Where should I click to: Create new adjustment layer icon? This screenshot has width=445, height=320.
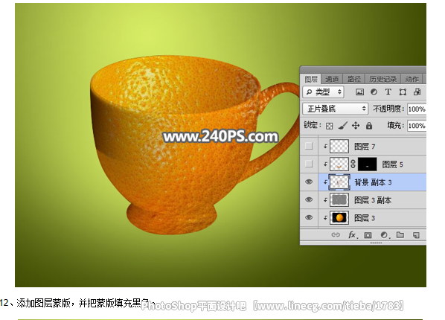385,235
